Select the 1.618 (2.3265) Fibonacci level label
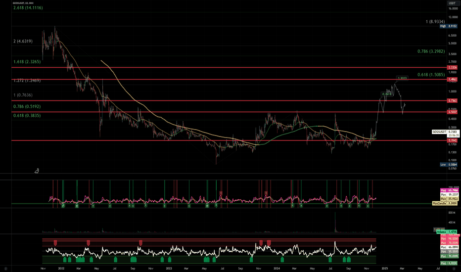Image resolution: width=461 pixels, height=272 pixels. coord(27,62)
